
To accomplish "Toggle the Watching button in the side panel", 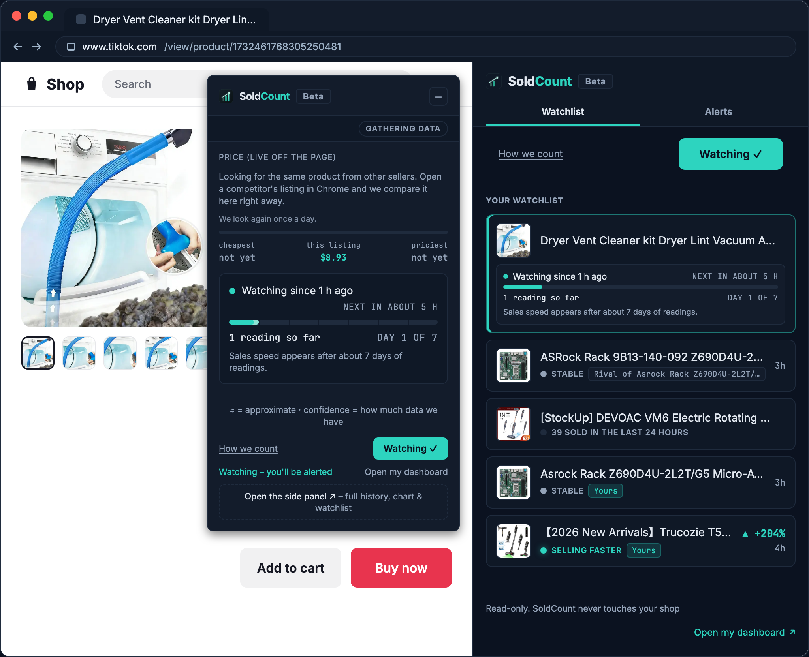I will coord(730,154).
